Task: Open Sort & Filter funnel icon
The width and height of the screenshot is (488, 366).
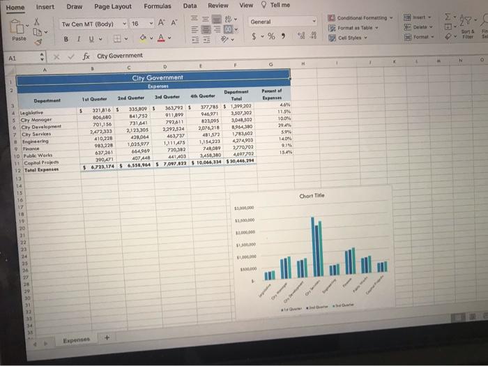Action: pos(466,20)
